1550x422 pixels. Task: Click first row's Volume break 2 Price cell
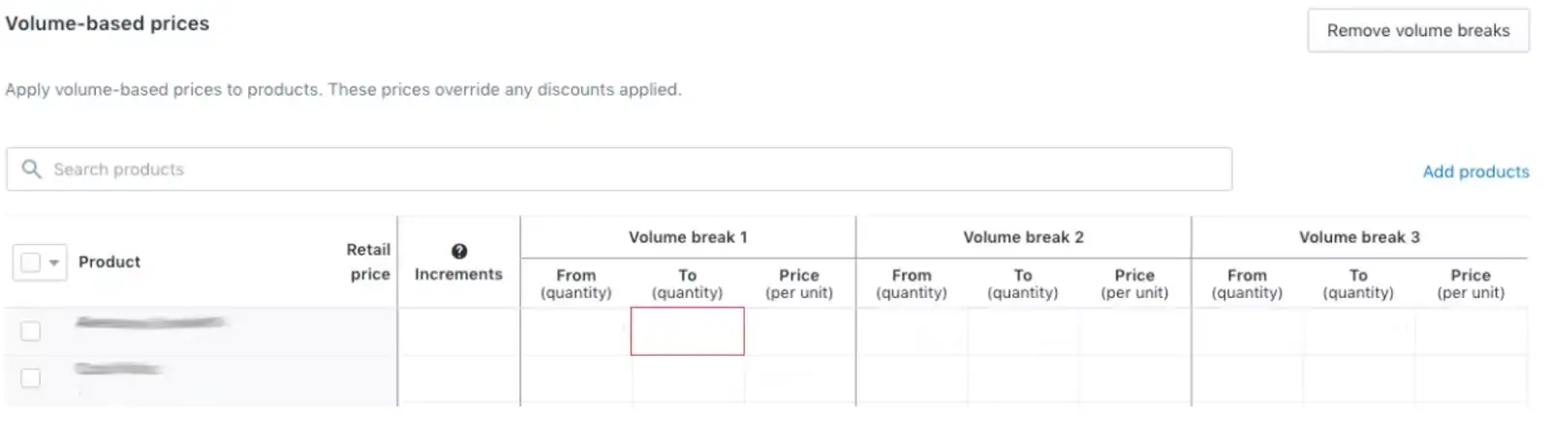click(x=1134, y=331)
